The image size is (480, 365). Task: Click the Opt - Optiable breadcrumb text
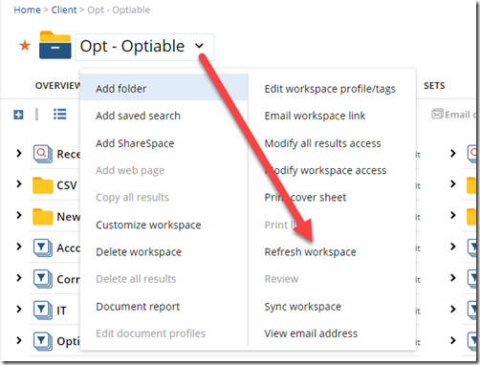pyautogui.click(x=119, y=10)
